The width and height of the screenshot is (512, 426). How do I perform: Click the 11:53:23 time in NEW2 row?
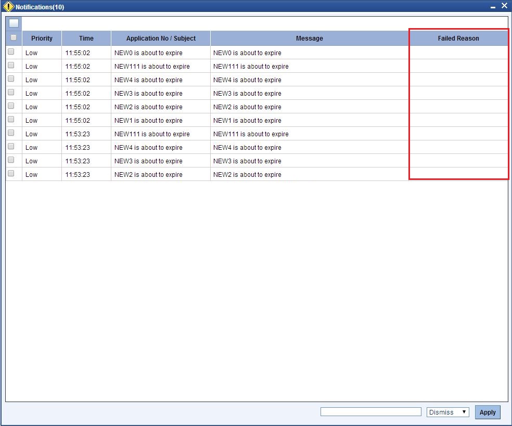[78, 175]
